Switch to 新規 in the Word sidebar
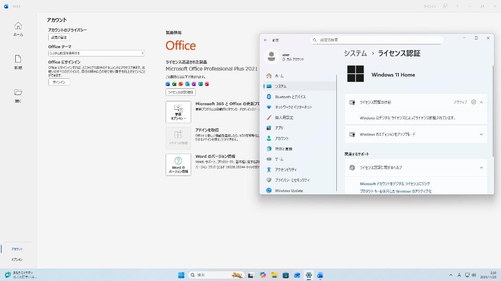 click(19, 61)
